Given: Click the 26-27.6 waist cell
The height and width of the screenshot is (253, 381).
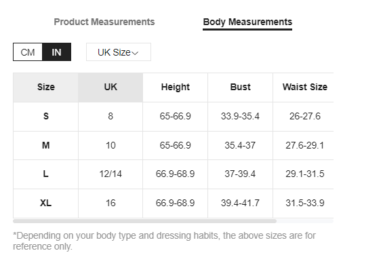Looking at the screenshot, I should 304,117.
